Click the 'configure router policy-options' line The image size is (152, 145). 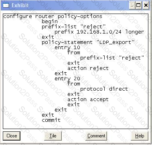[x=53, y=16]
